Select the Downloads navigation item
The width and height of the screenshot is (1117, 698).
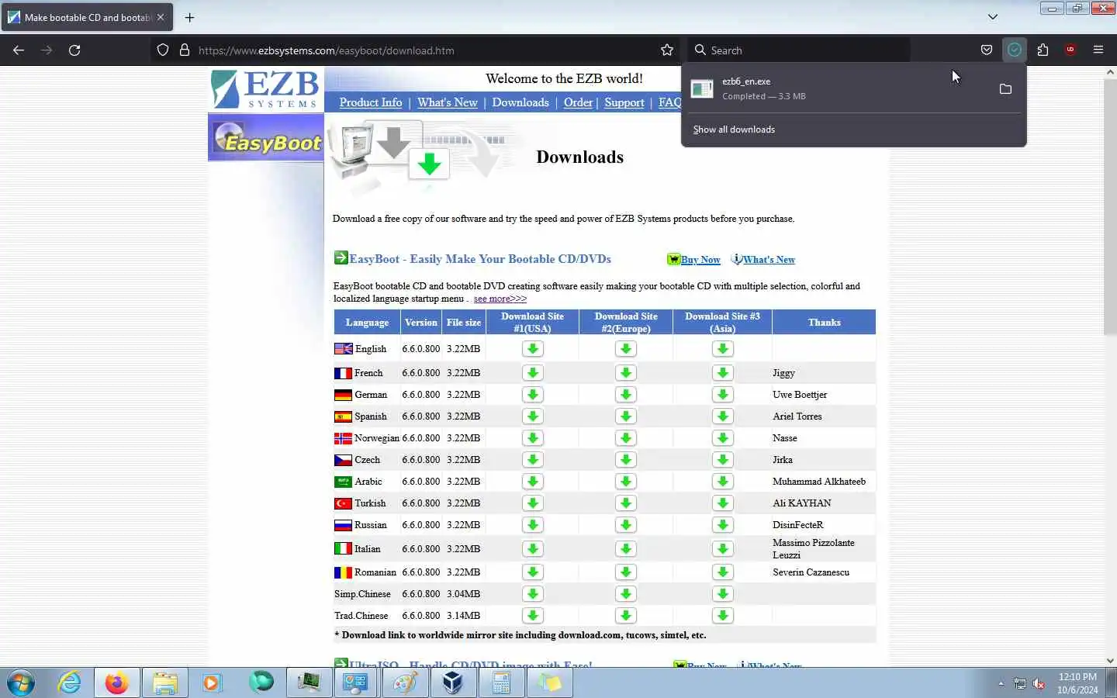[x=520, y=102]
